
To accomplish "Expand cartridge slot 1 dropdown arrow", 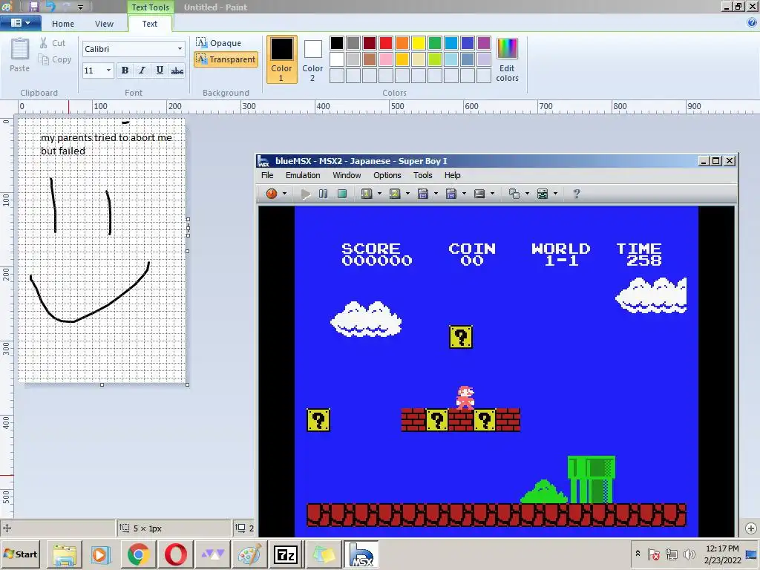I will point(379,194).
